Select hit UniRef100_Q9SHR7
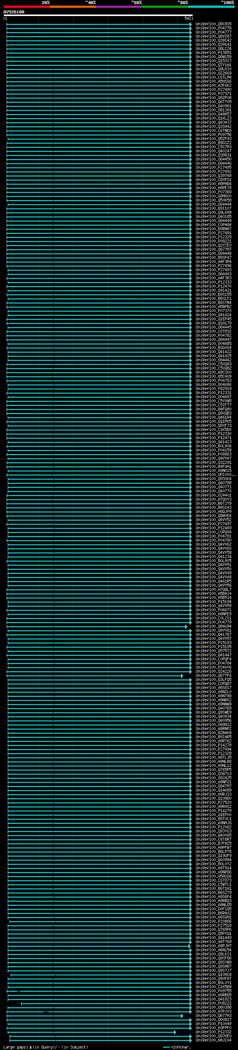The image size is (238, 1050). pos(213,966)
